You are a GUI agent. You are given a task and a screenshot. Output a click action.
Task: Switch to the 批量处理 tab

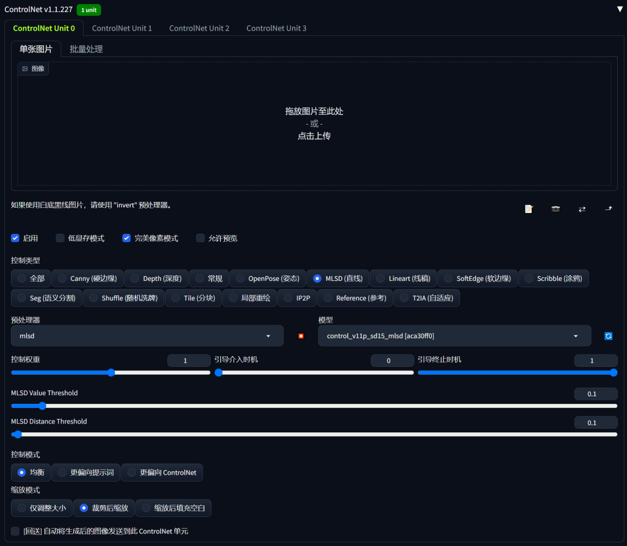click(x=86, y=49)
